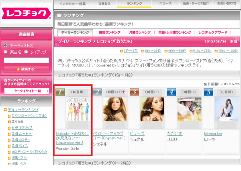The image size is (241, 171).
Task: Open the 新曲・サービス紹介 nav tab
Action: point(196,3)
